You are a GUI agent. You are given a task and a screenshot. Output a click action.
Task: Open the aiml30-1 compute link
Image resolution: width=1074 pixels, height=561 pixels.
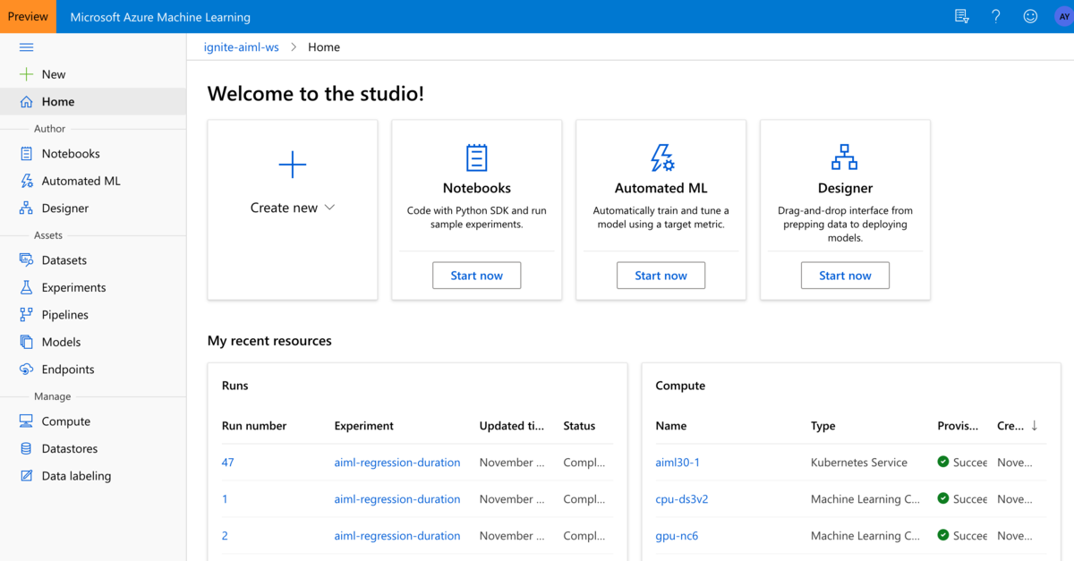pyautogui.click(x=678, y=463)
